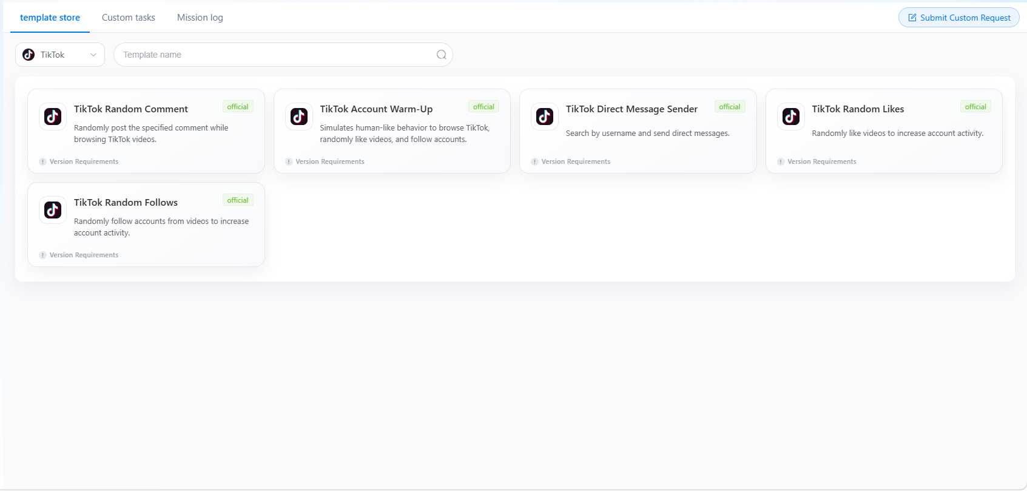The width and height of the screenshot is (1027, 491).
Task: Click info icon on Direct Message Sender card
Action: [x=534, y=161]
